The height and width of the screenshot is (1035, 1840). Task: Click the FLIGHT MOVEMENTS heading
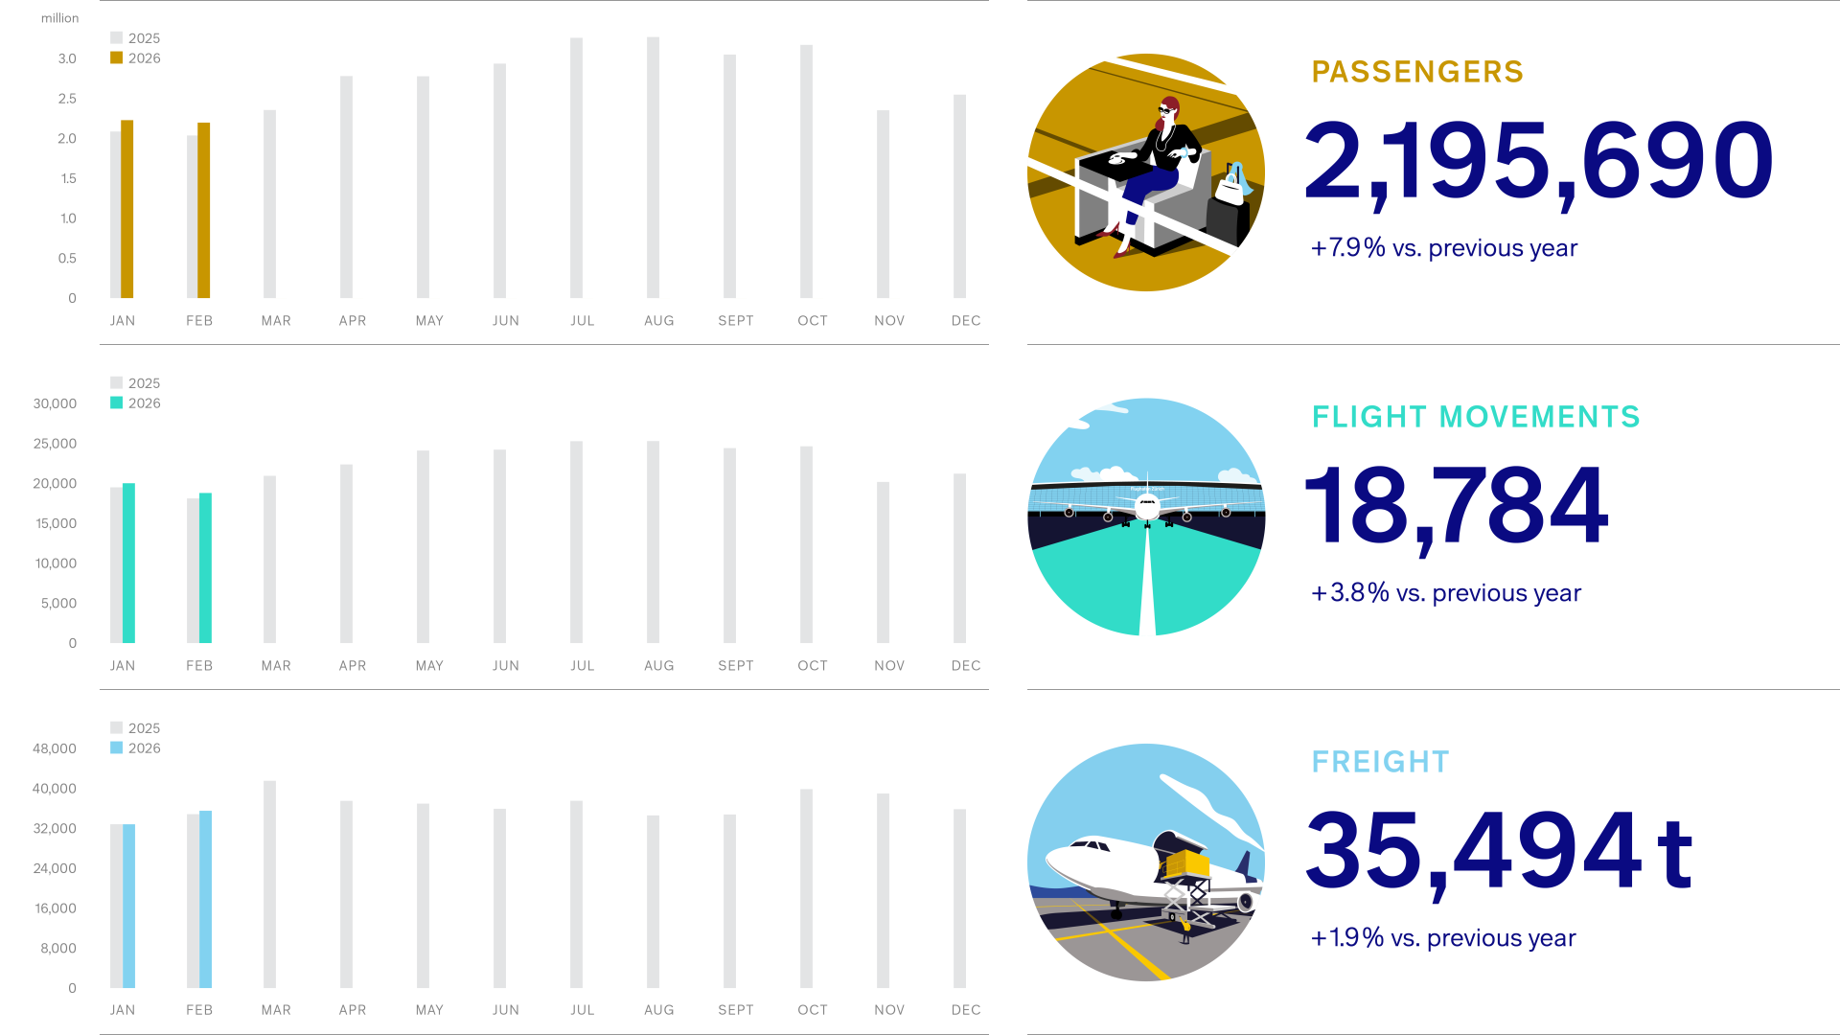(x=1476, y=417)
